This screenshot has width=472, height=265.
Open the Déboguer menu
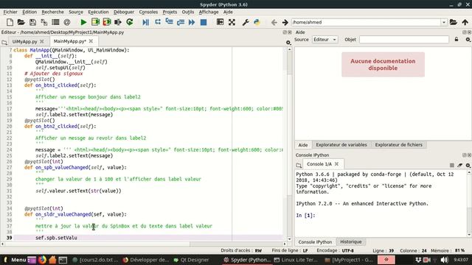(124, 12)
